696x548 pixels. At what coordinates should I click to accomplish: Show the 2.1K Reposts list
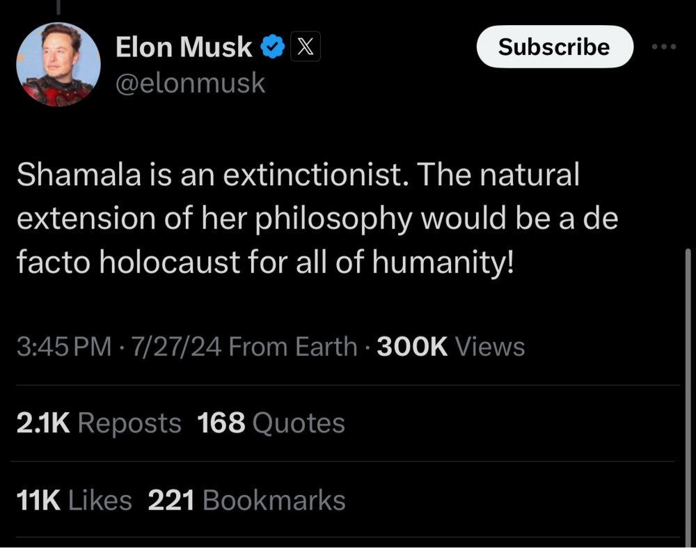tap(97, 423)
